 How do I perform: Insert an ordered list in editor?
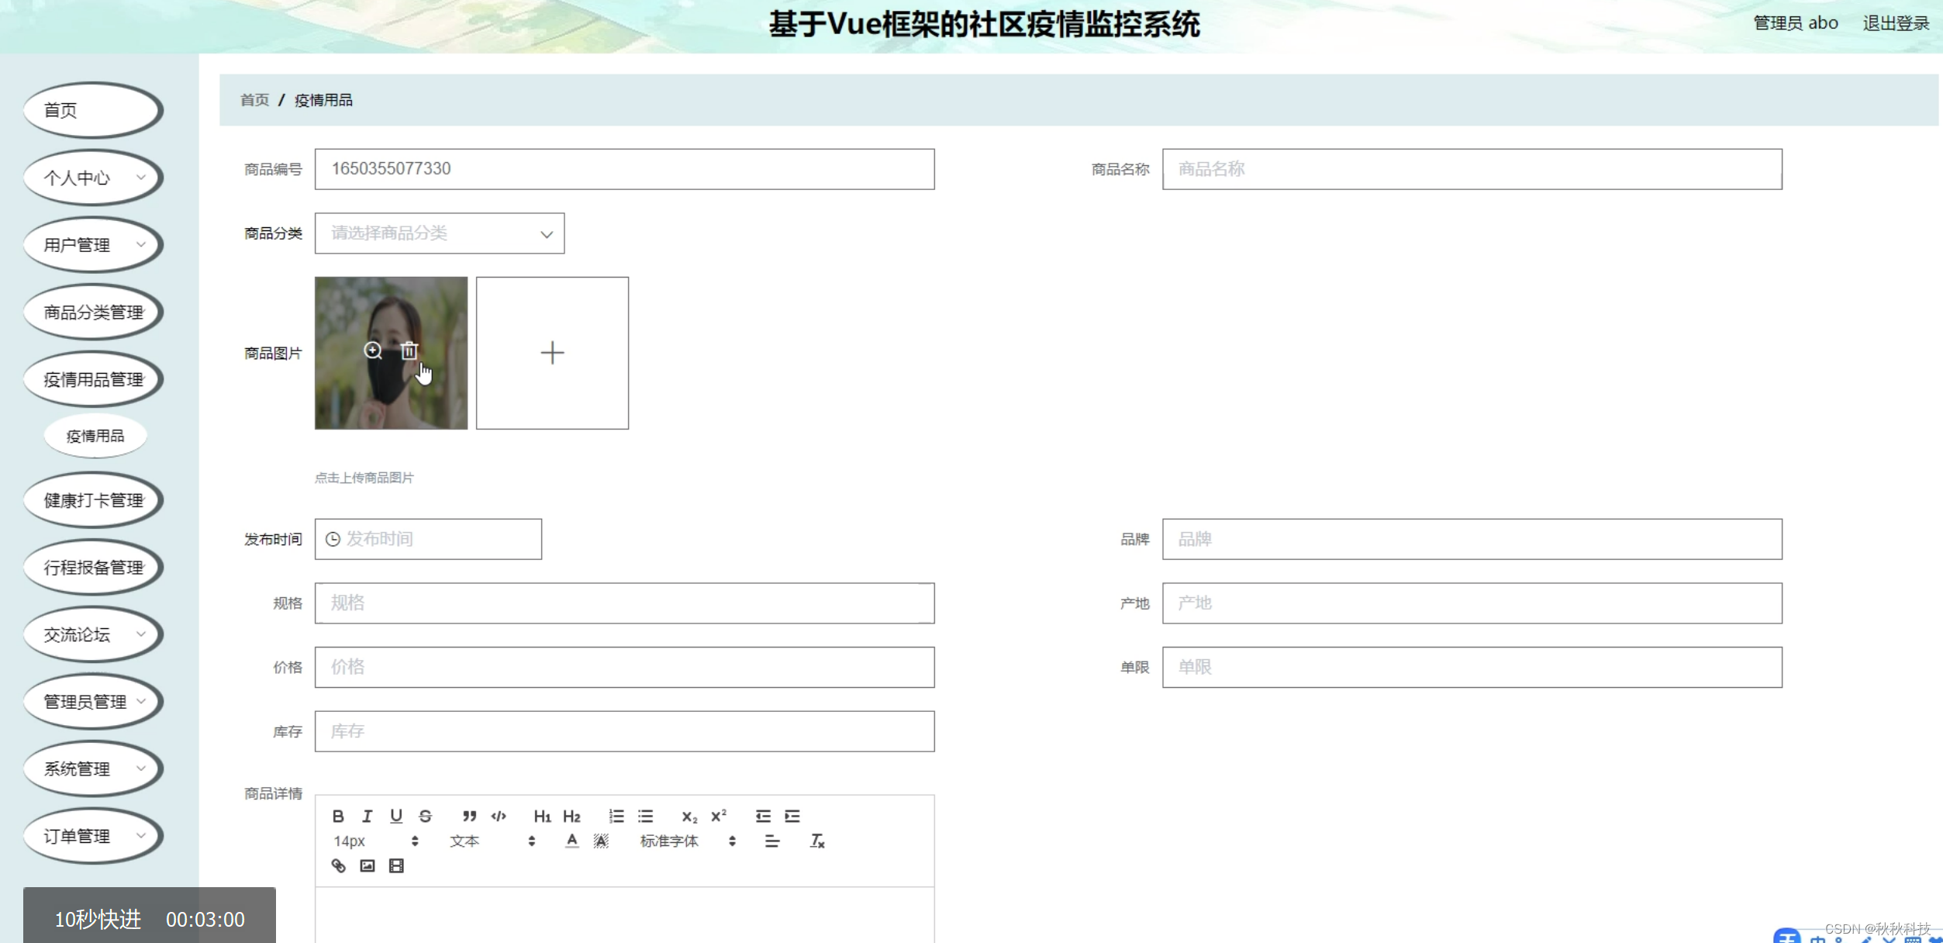(x=616, y=816)
